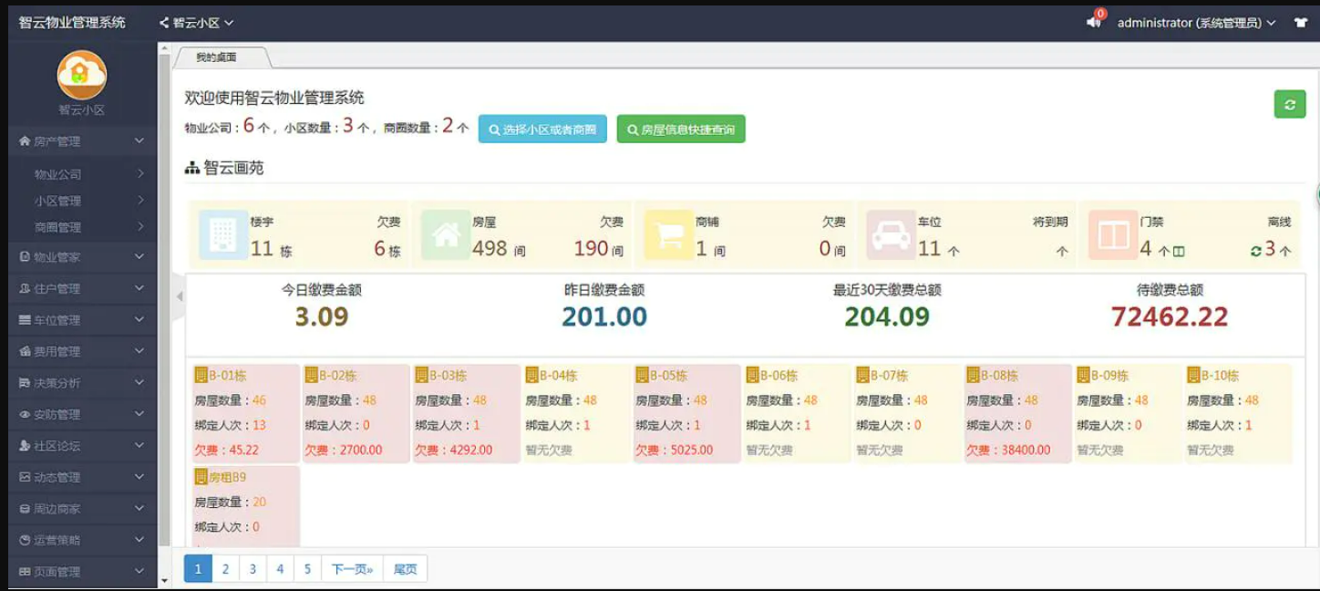Image resolution: width=1320 pixels, height=591 pixels.
Task: Click the 房屋 house icon tile
Action: (446, 235)
